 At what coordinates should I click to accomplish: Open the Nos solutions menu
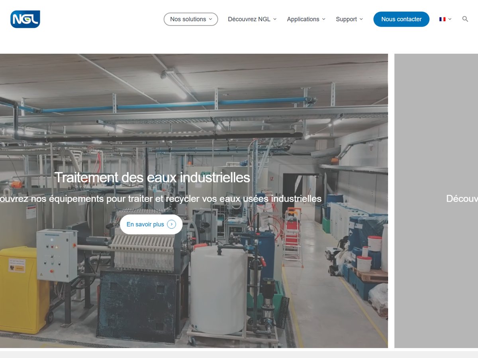(191, 19)
